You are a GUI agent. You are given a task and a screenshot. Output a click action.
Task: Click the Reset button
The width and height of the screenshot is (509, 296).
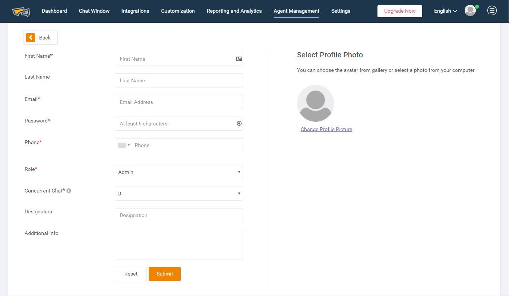coord(131,274)
